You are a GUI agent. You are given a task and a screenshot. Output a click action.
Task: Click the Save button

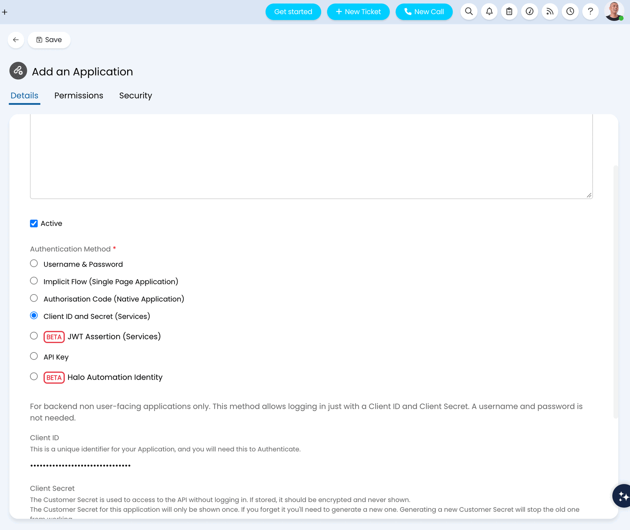tap(49, 40)
